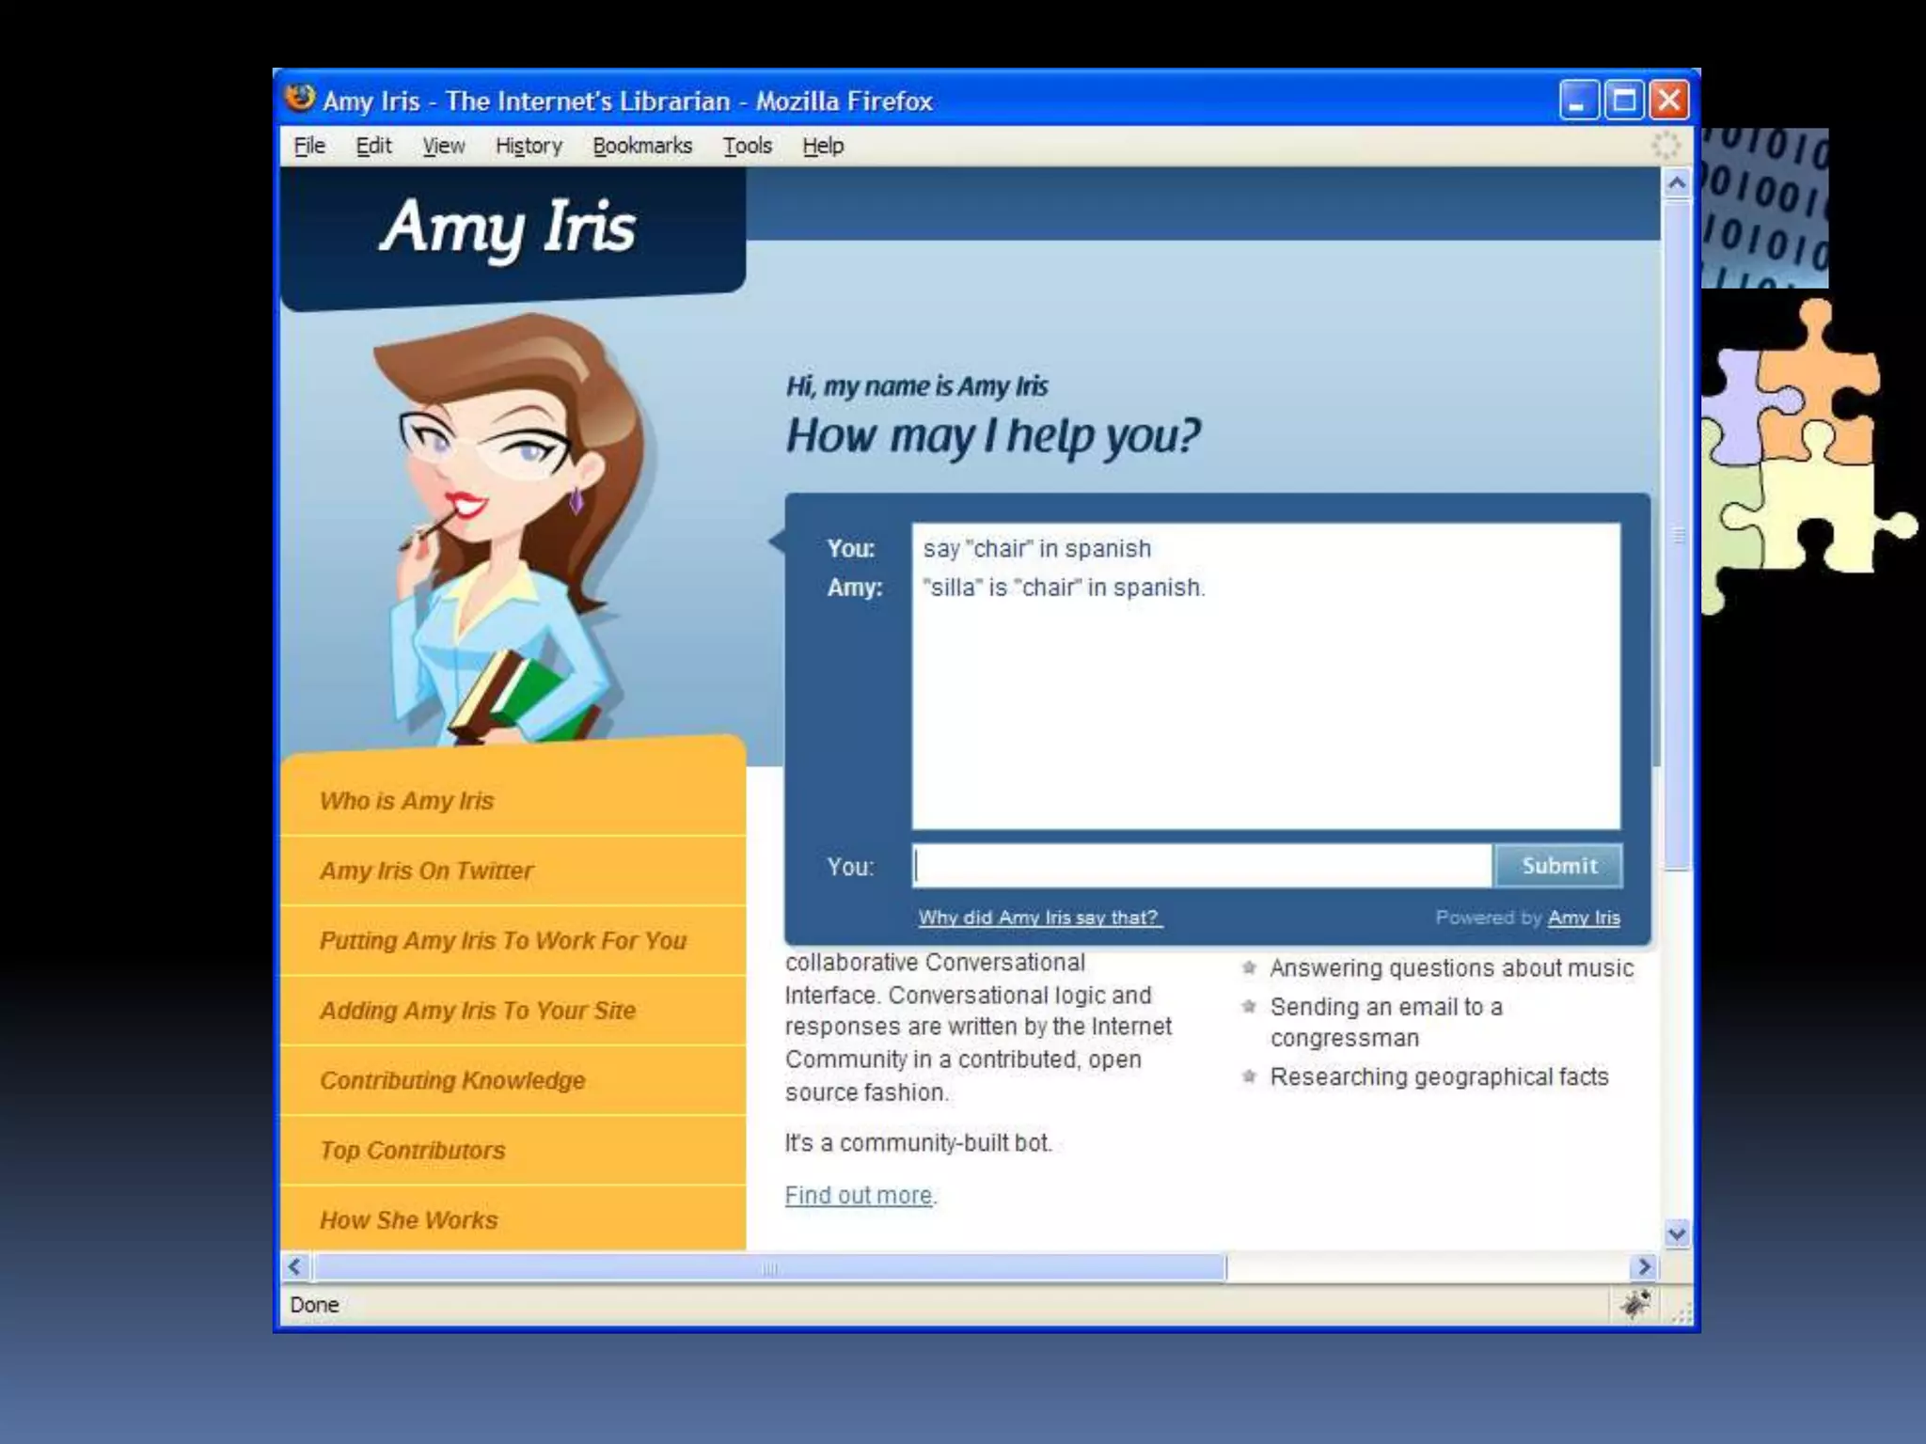Viewport: 1926px width, 1444px height.
Task: Click the horizontal scrollbar thumb
Action: tap(769, 1267)
